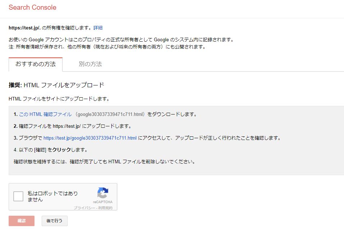Click the 確認状態を維持するには note text
The height and width of the screenshot is (229, 344).
point(105,162)
